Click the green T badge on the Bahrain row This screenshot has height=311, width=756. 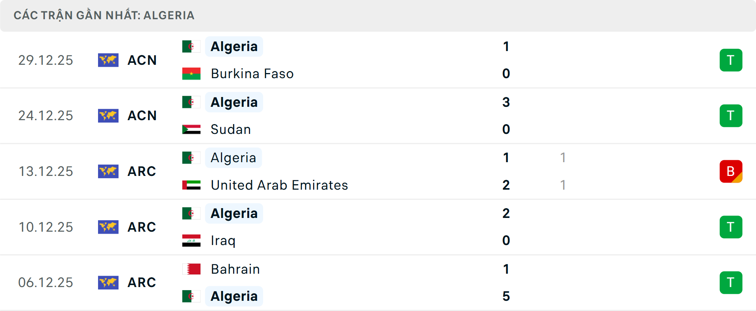click(x=731, y=282)
